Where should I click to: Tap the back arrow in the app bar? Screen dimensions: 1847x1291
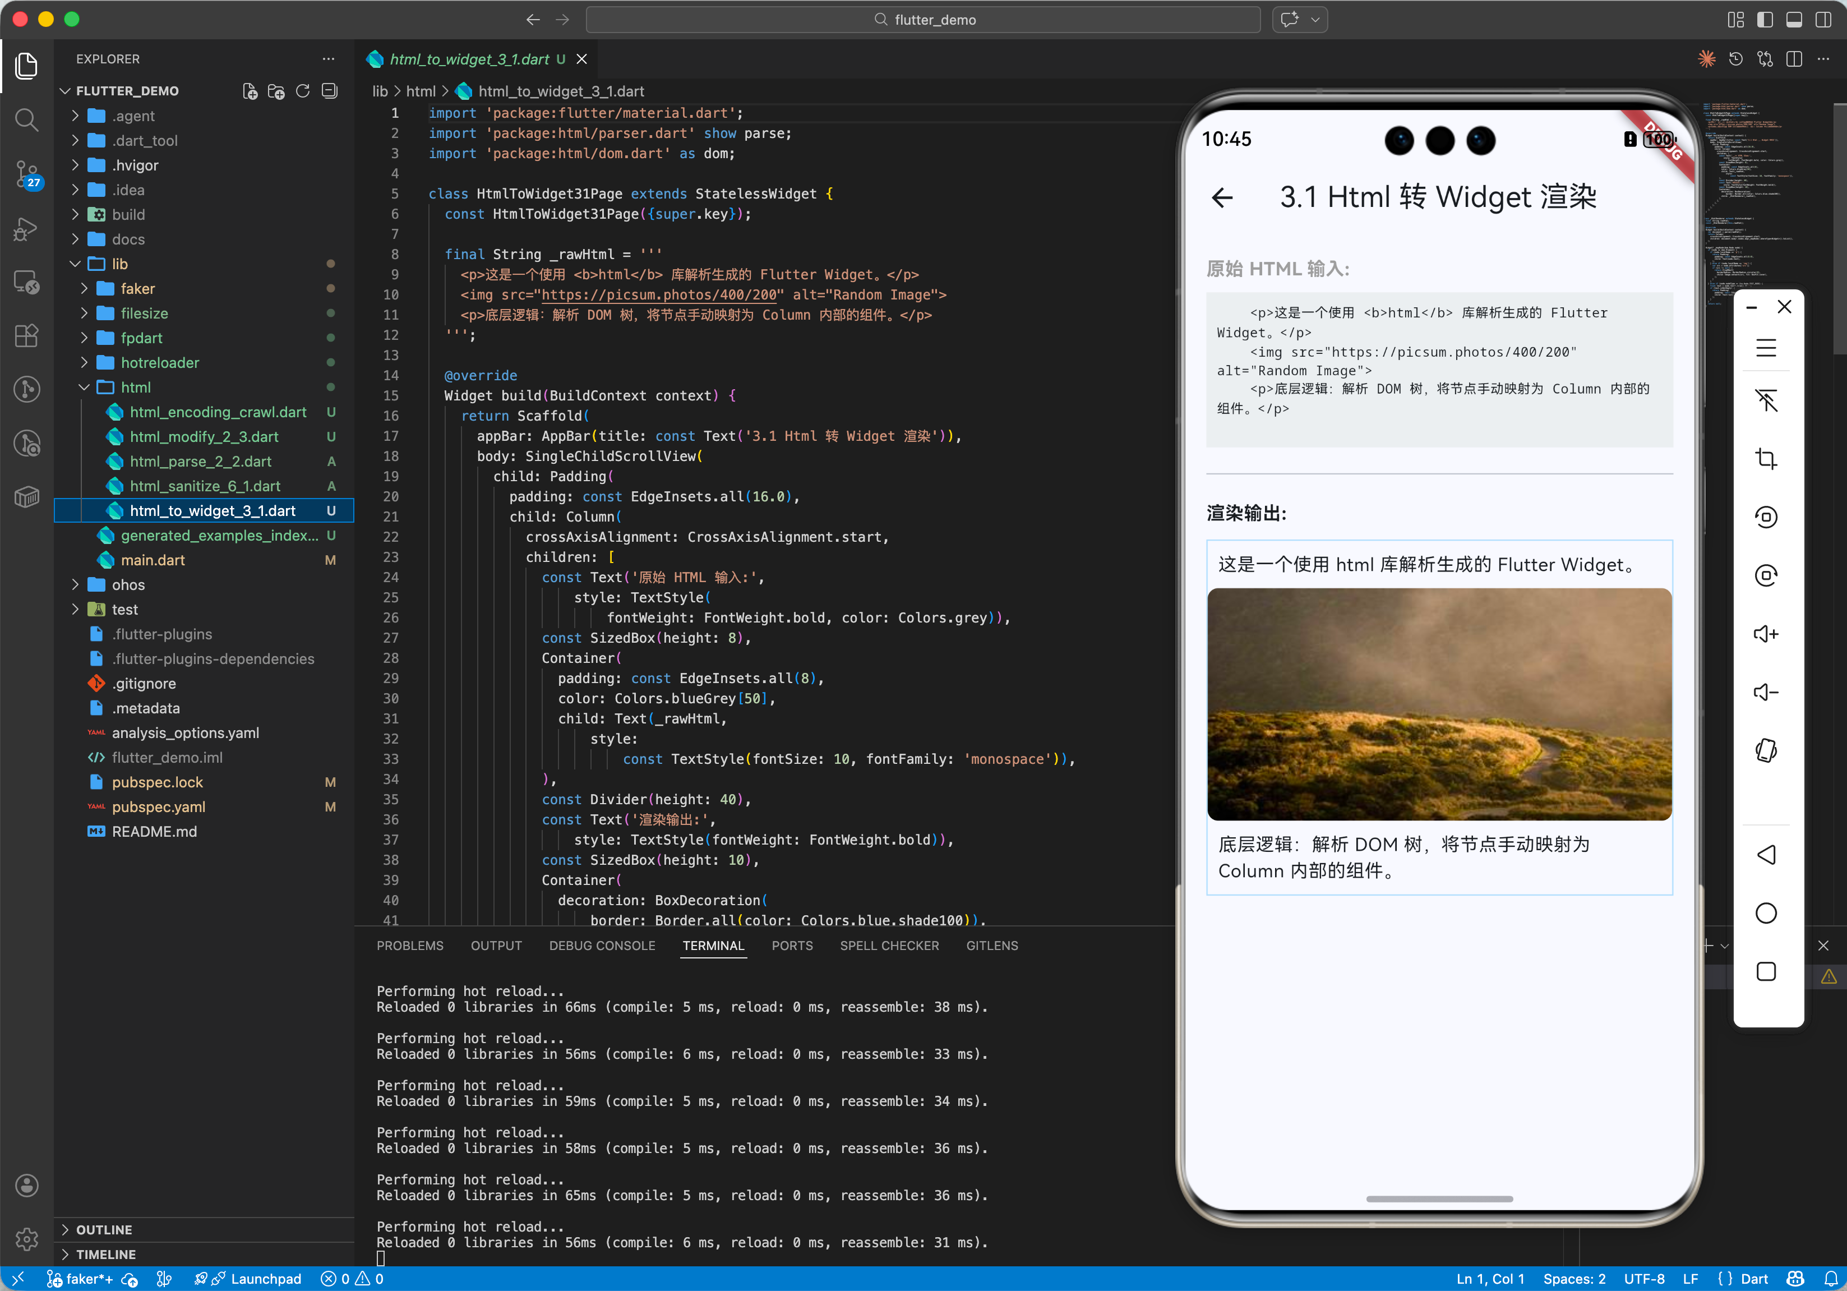[1222, 197]
